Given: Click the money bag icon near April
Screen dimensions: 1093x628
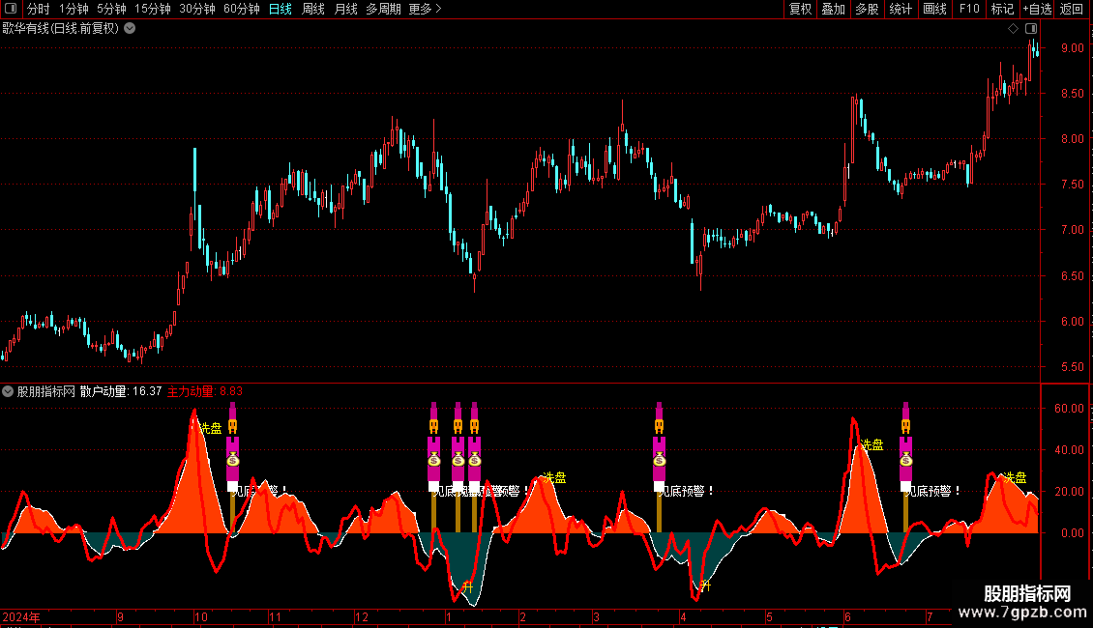Looking at the screenshot, I should click(x=660, y=460).
